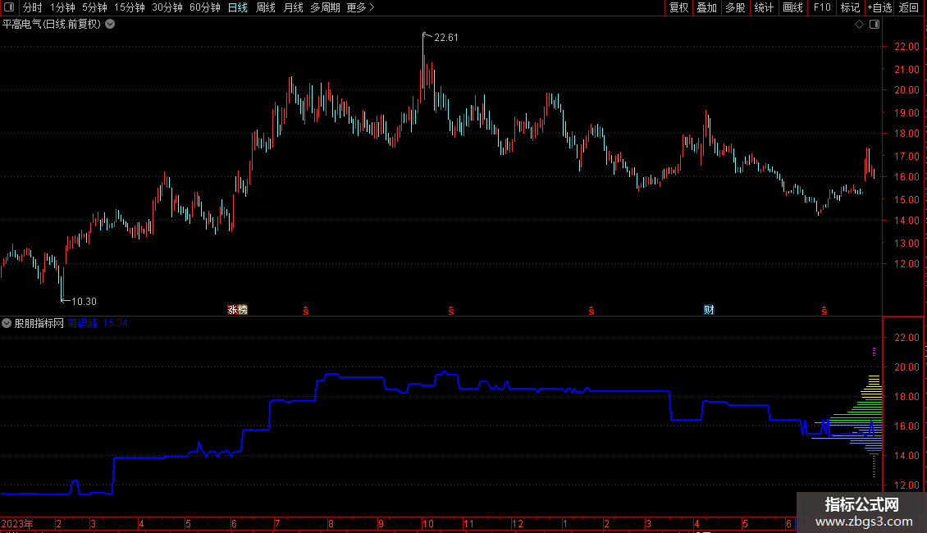Switch to 月线 monthly chart
927x533 pixels.
click(293, 7)
